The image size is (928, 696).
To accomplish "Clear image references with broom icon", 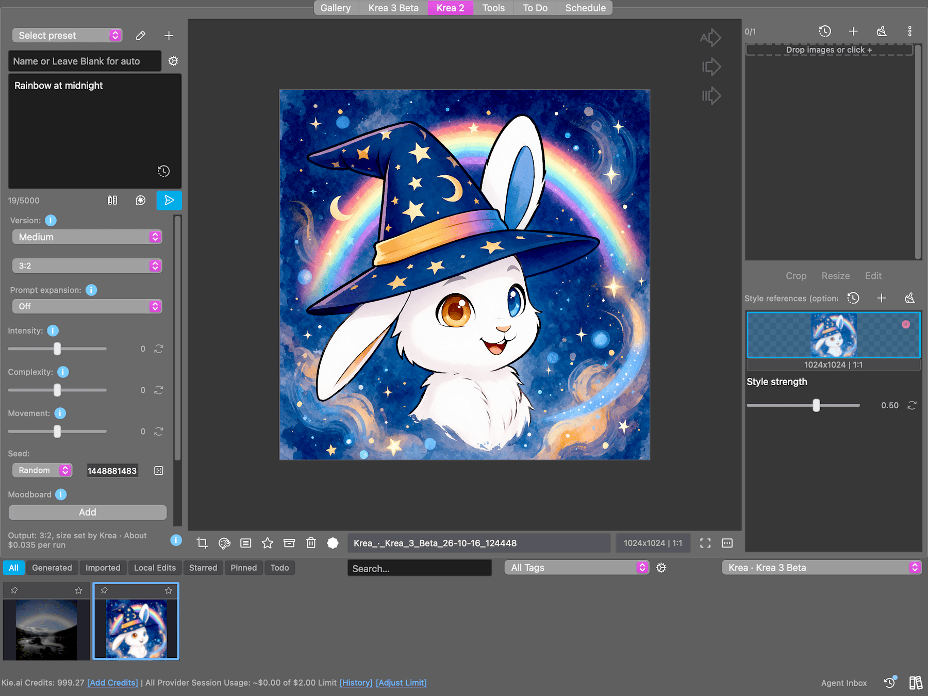I will tap(882, 31).
